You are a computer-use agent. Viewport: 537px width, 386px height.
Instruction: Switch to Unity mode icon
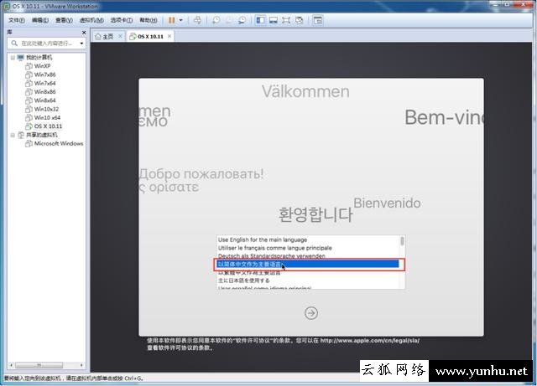(299, 20)
